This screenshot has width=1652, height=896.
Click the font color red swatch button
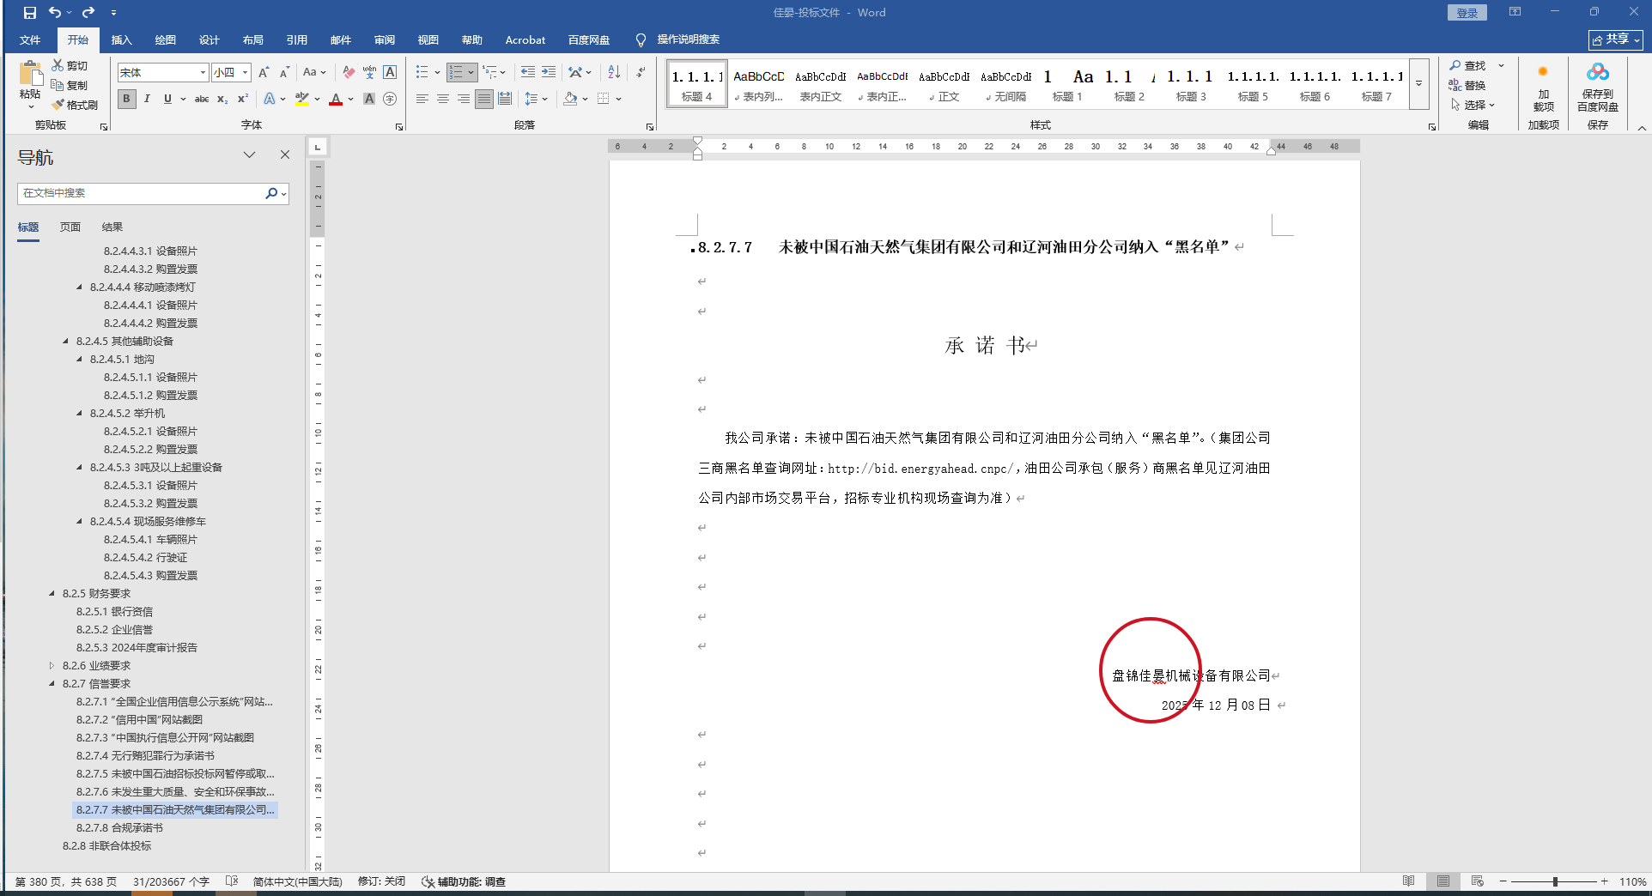[336, 99]
